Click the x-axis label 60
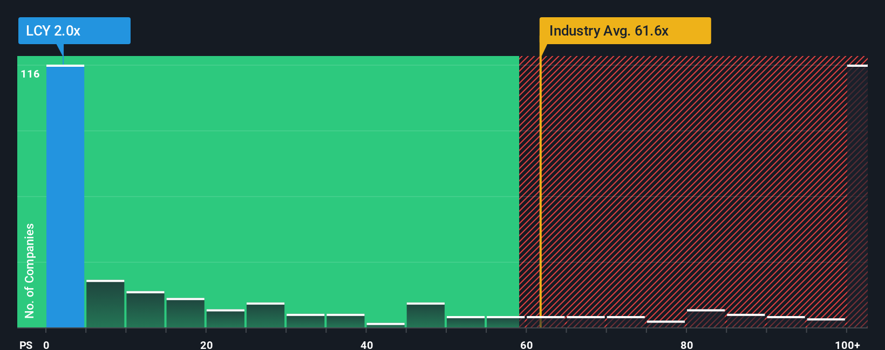 pyautogui.click(x=527, y=345)
